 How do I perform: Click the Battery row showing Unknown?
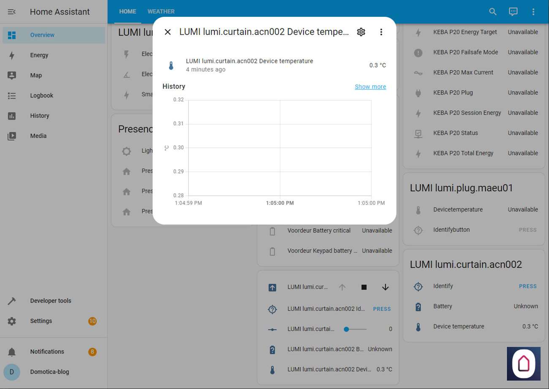click(x=474, y=306)
